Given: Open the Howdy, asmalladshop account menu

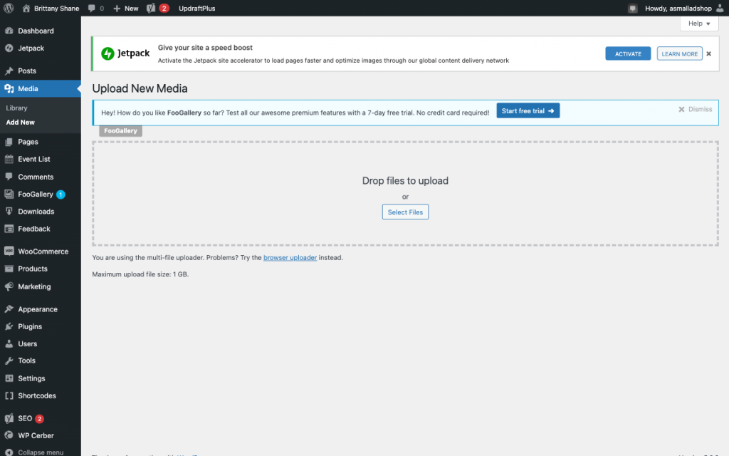Looking at the screenshot, I should 678,9.
